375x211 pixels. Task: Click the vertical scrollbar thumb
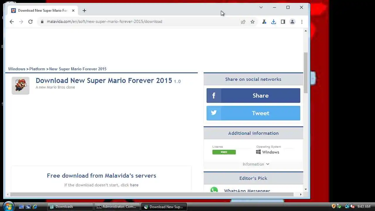pyautogui.click(x=306, y=73)
